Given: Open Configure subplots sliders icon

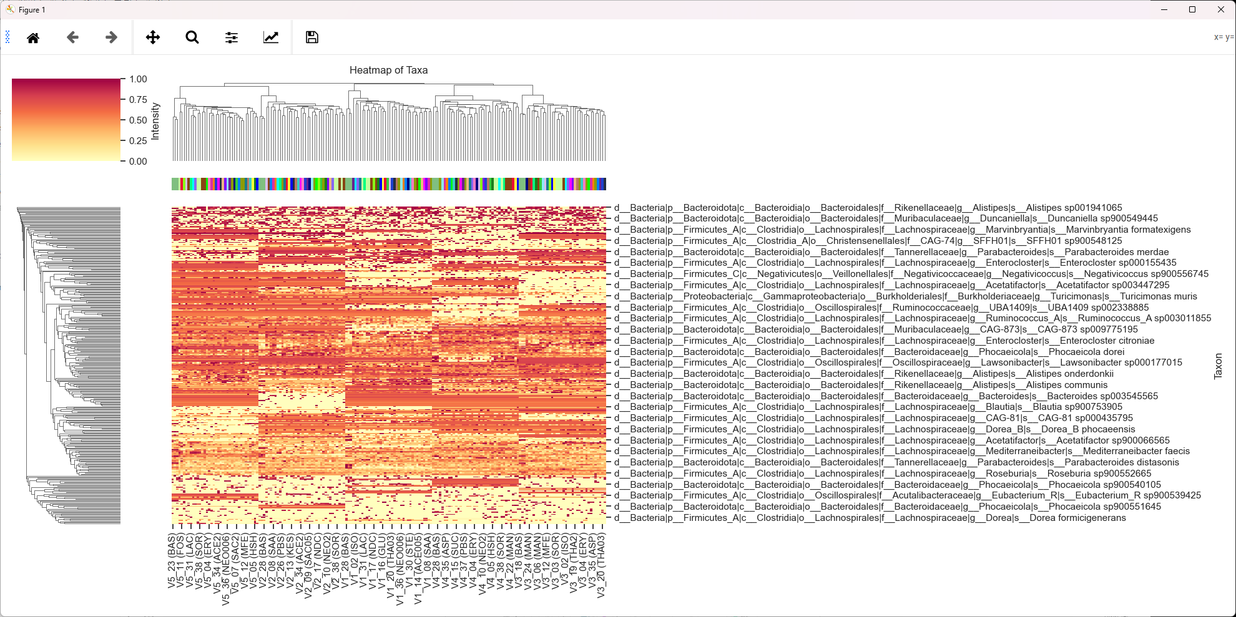Looking at the screenshot, I should point(232,37).
